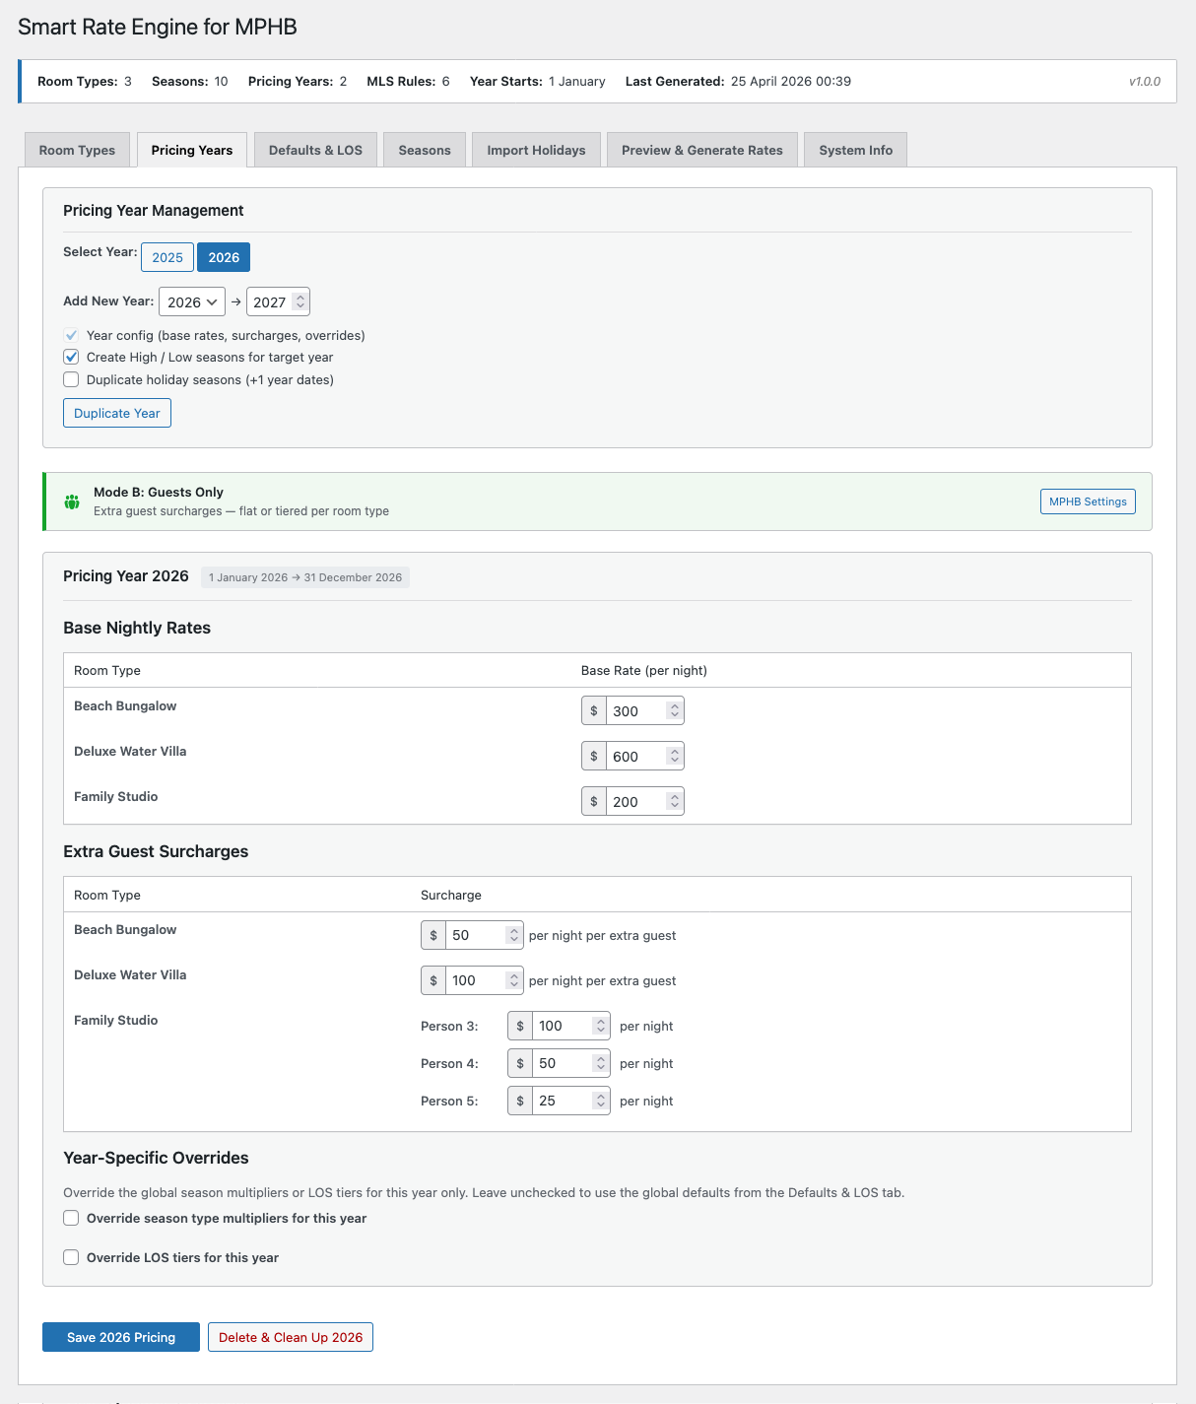Click Family Studio base rate stepper arrows

click(x=674, y=801)
